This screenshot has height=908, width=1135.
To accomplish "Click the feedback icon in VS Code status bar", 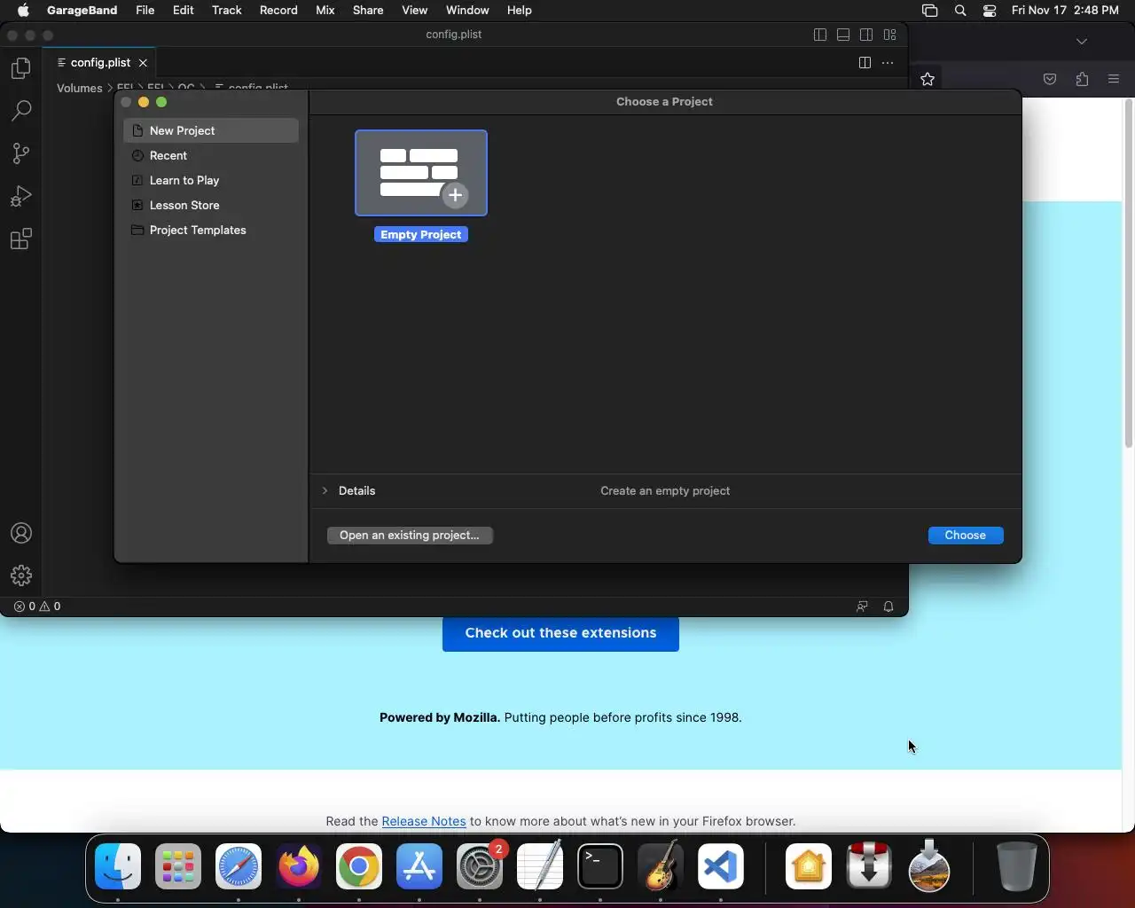I will 862,607.
